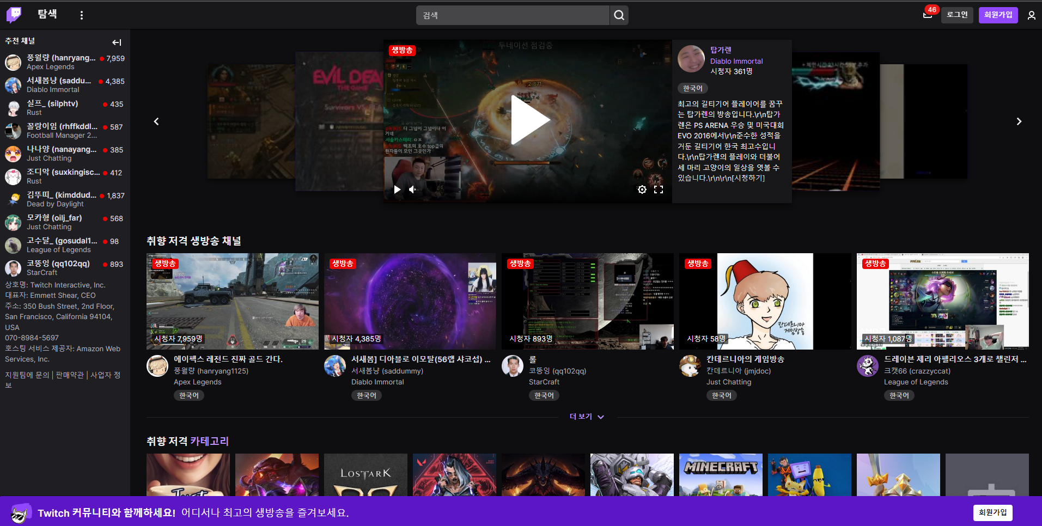Open 풍월량 avatar in the sidebar
This screenshot has height=526, width=1042.
(13, 63)
